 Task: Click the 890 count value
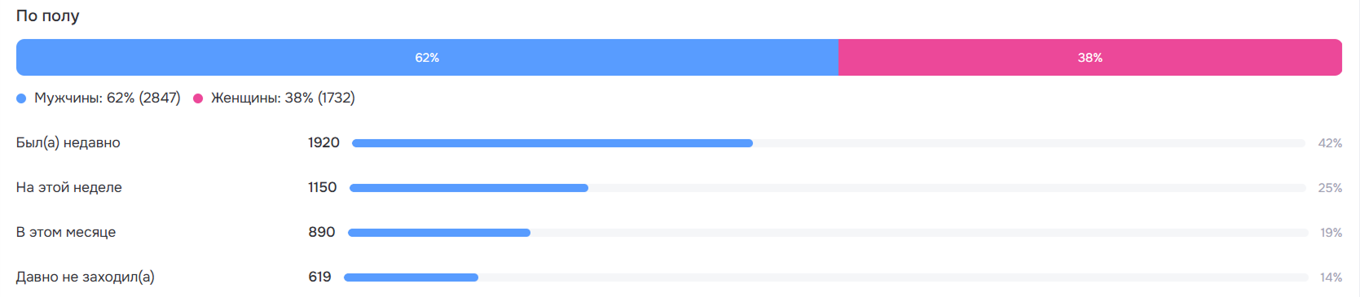[322, 232]
